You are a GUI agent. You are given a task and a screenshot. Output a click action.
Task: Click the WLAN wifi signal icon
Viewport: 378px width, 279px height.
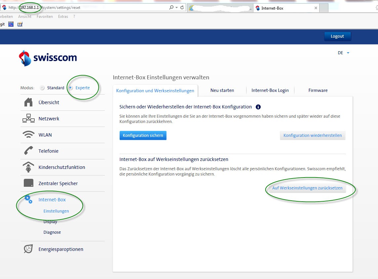coord(28,135)
